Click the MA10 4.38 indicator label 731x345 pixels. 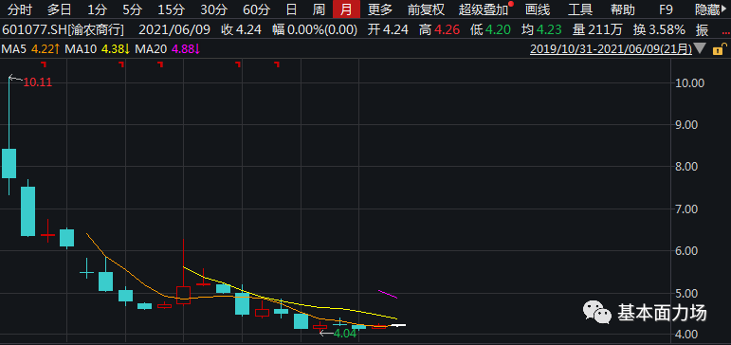(97, 48)
